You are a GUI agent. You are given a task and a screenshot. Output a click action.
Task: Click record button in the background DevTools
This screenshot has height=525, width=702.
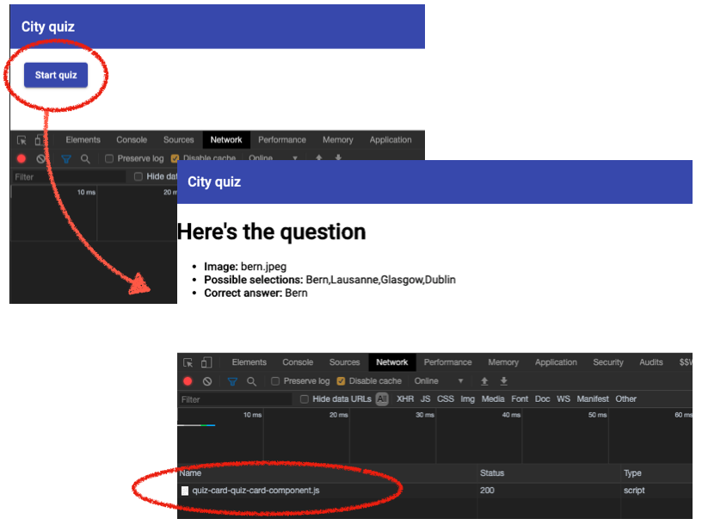pos(21,158)
